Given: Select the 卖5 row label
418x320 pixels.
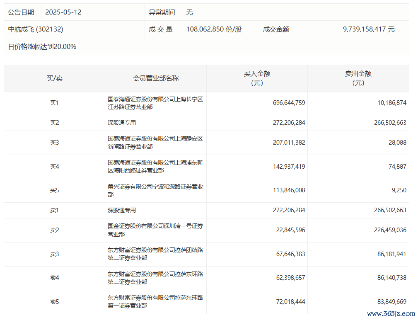Looking at the screenshot, I should (54, 302).
